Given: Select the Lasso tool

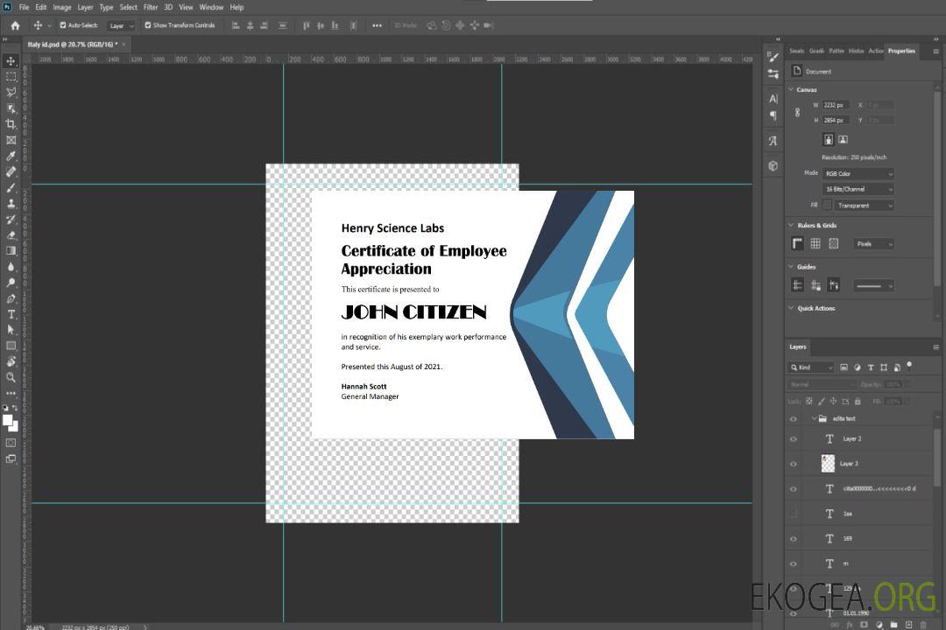Looking at the screenshot, I should 11,92.
